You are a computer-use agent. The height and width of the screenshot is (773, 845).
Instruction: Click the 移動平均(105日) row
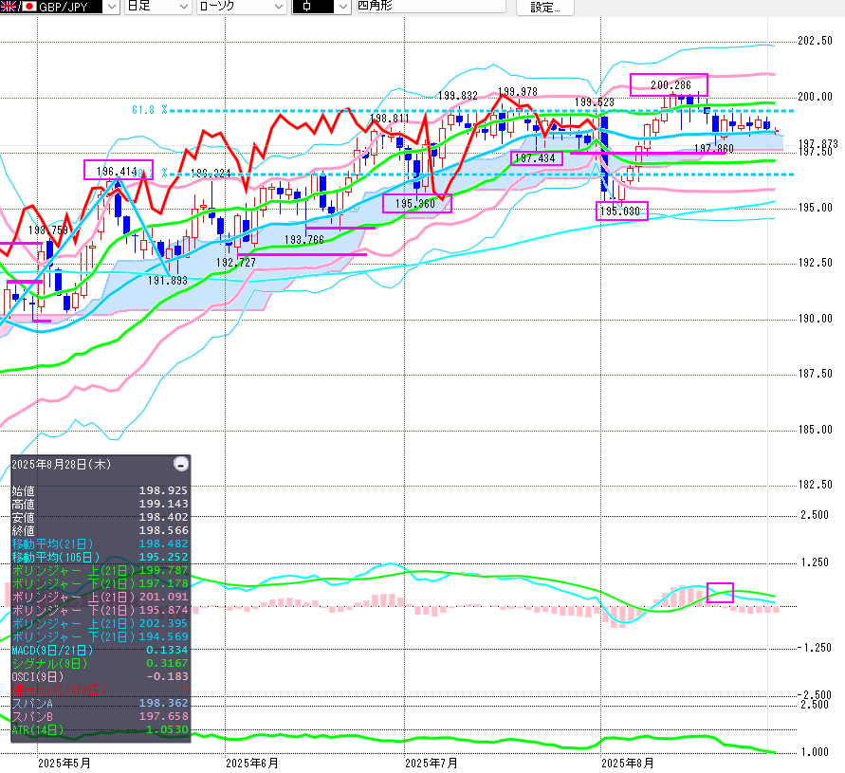click(101, 557)
